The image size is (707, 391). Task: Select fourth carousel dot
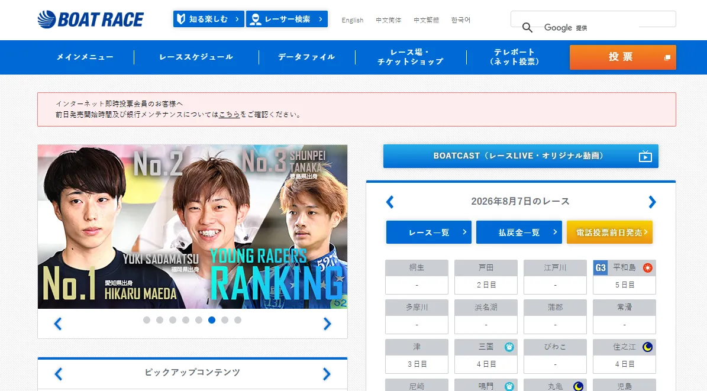186,320
